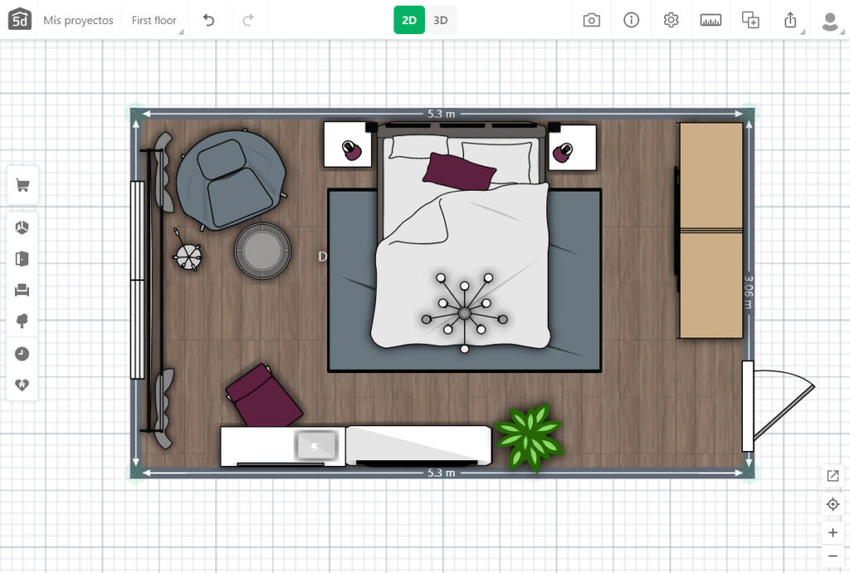Open the recent items clock icon
The width and height of the screenshot is (850, 573).
coord(22,353)
